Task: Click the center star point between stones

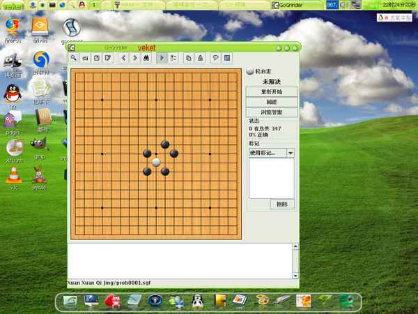Action: (x=156, y=154)
